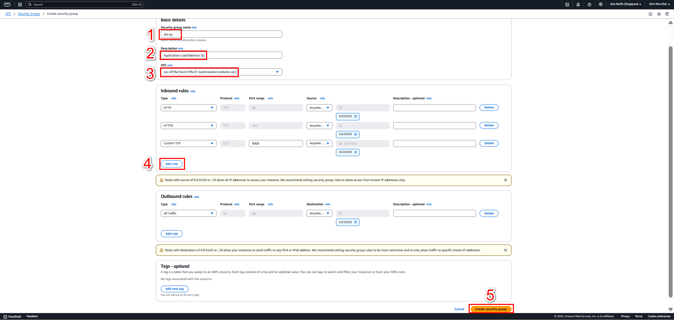Open the Custom TCP type dropdown
The height and width of the screenshot is (320, 674).
pos(189,144)
